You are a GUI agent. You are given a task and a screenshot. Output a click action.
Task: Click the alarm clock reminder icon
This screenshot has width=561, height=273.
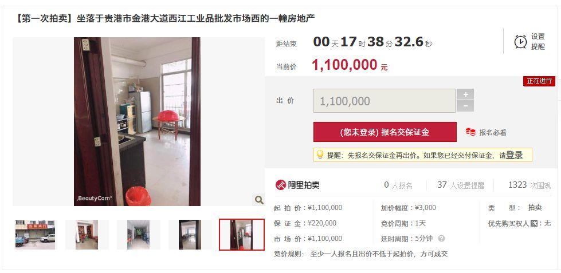tap(520, 42)
